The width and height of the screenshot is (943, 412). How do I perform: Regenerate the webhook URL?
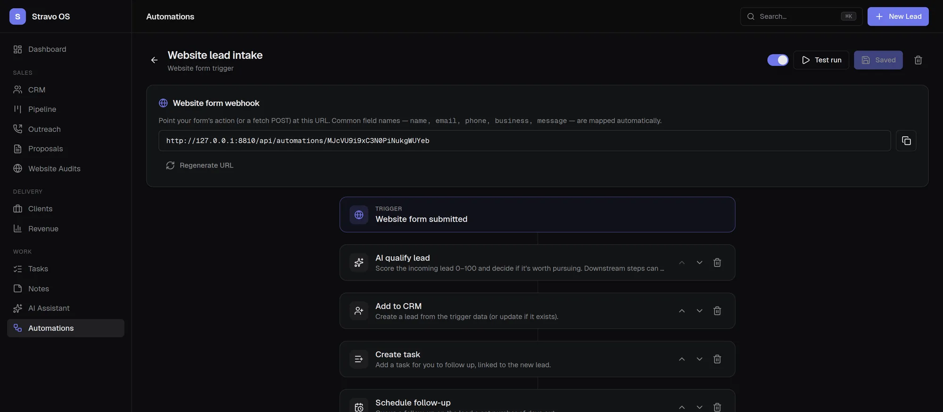point(199,165)
